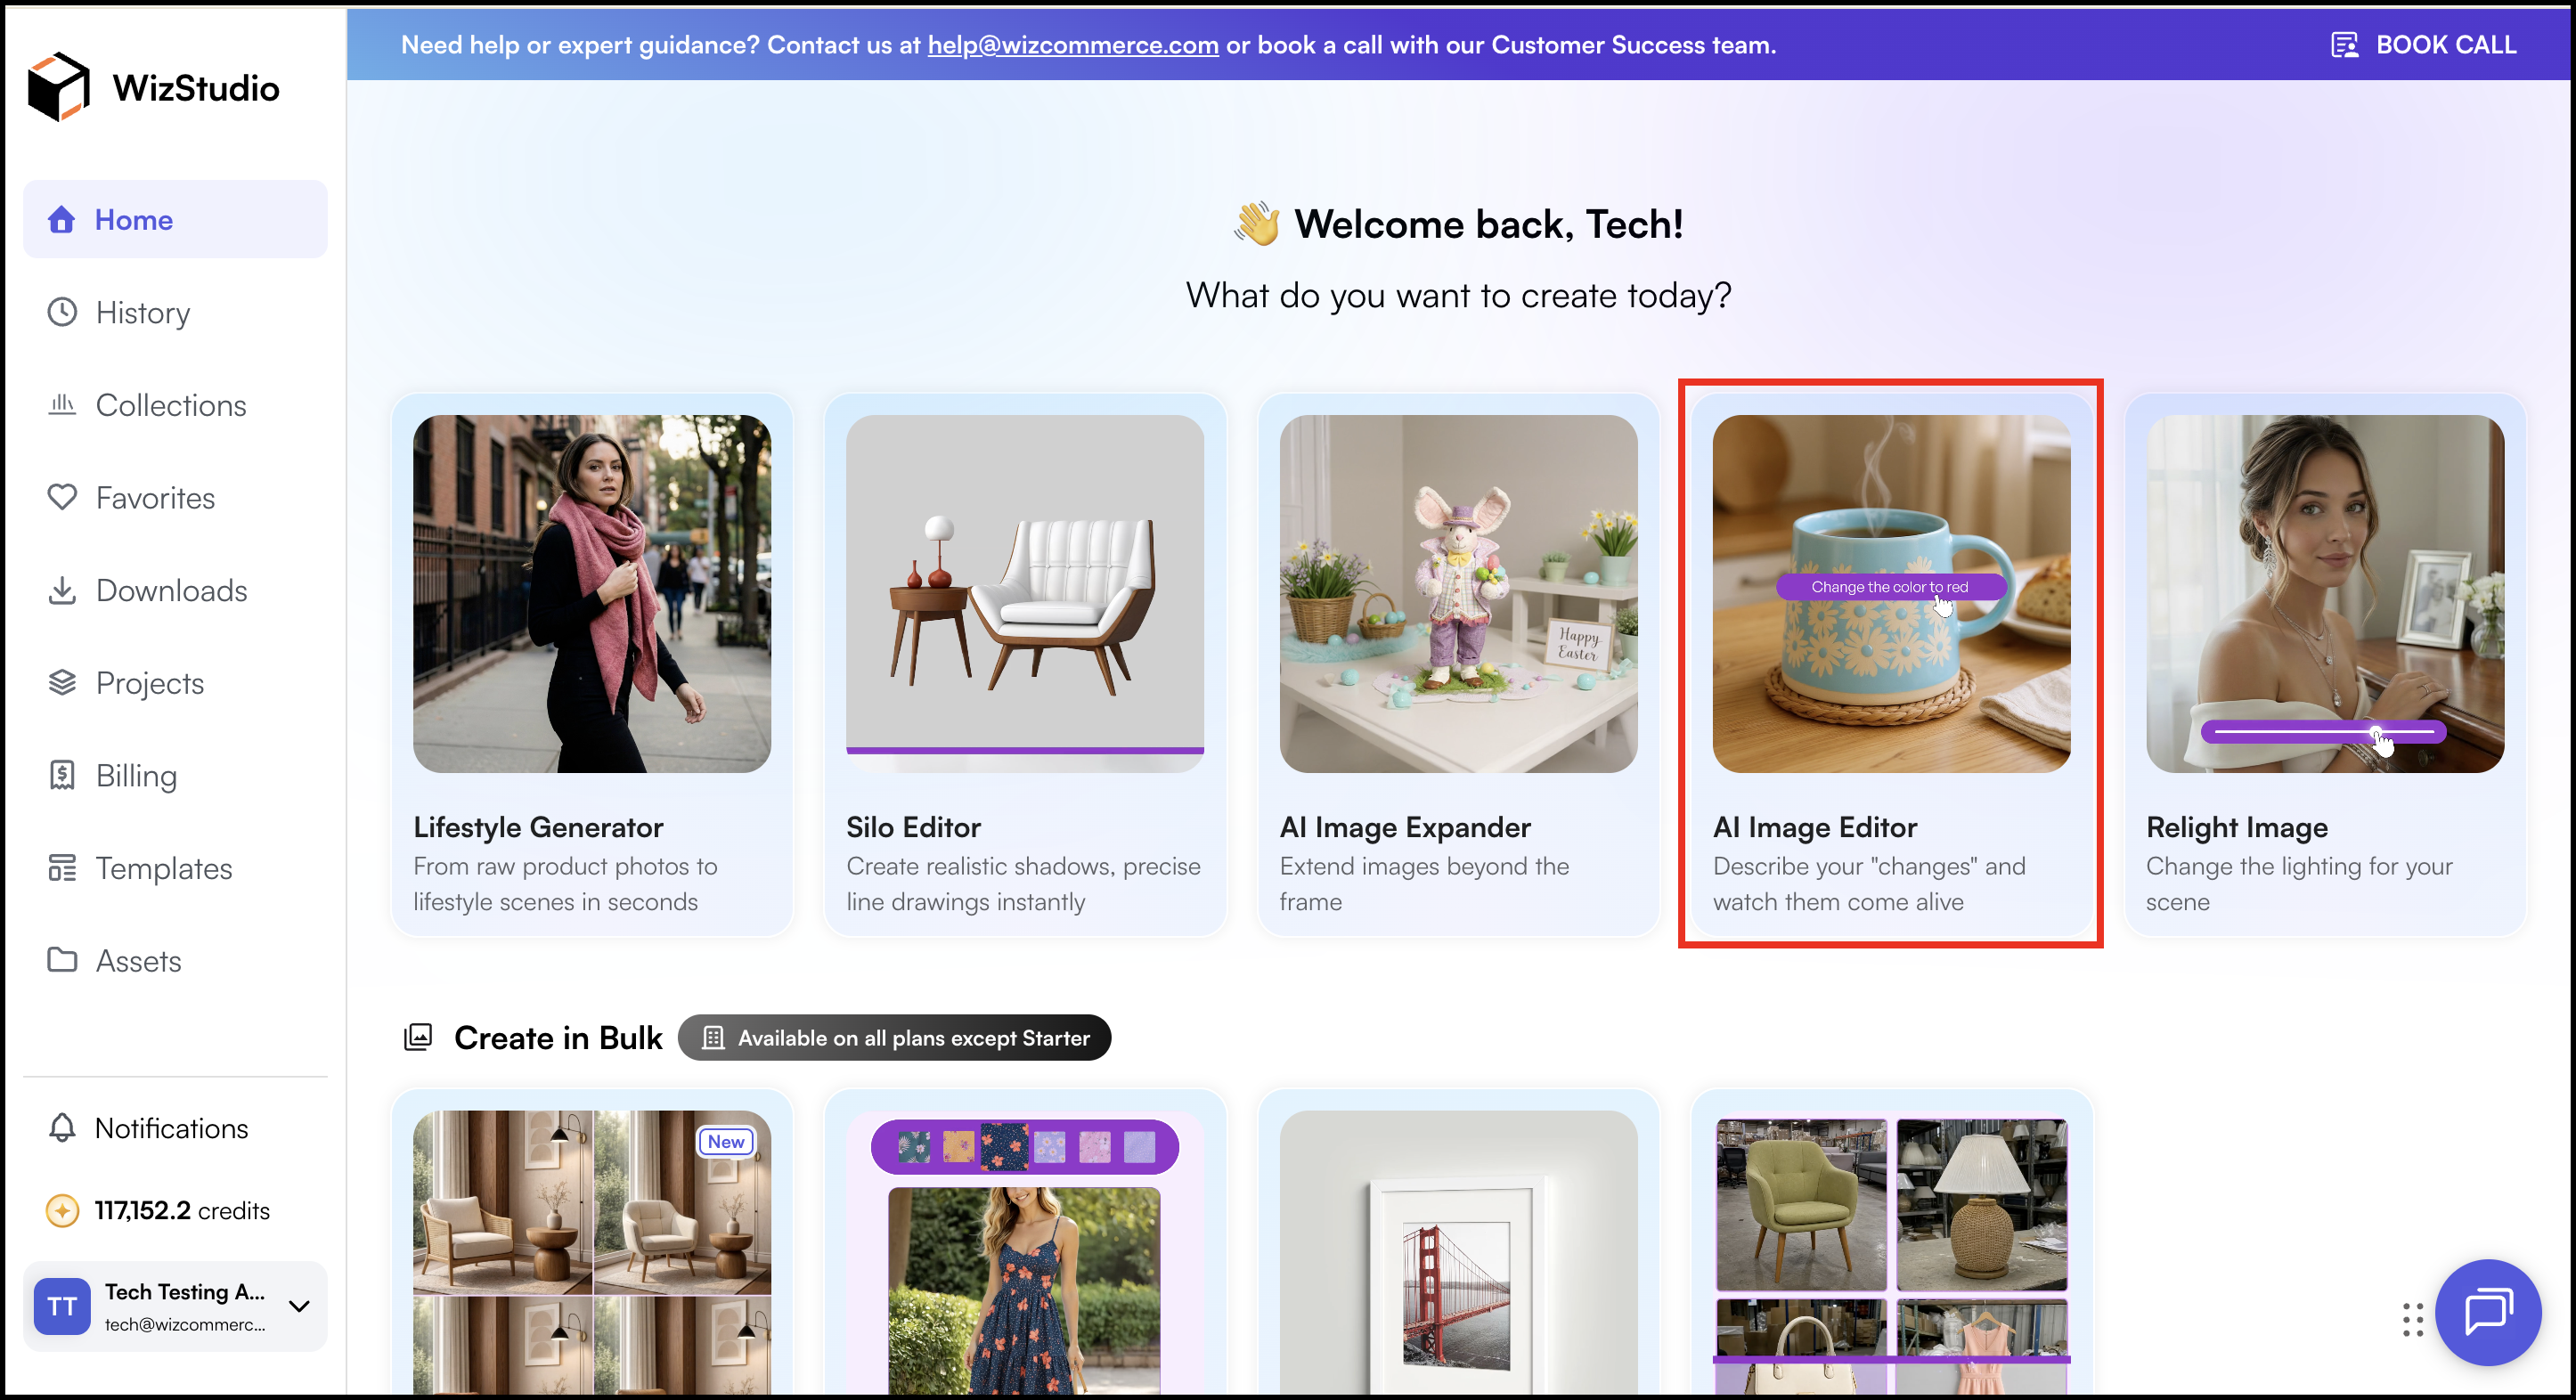
Task: Click the Change the color to red pill
Action: coord(1890,587)
